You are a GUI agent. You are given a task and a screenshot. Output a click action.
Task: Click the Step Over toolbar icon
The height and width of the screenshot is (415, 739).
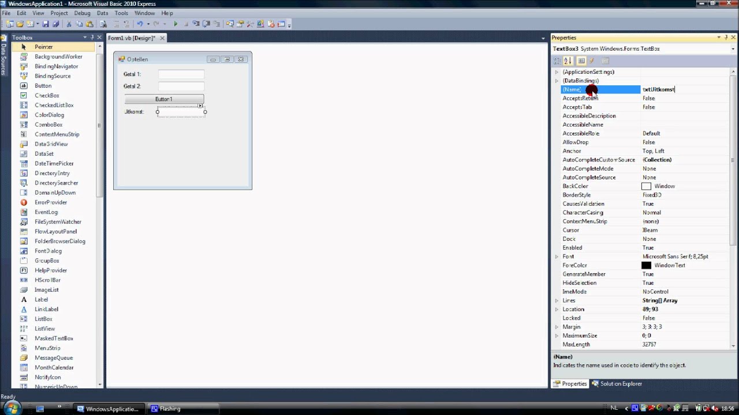(x=206, y=24)
